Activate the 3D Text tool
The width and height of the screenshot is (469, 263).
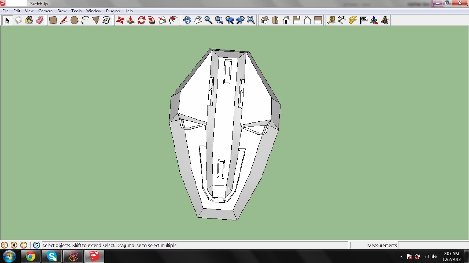pos(385,20)
